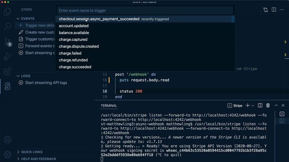Open editor More Actions ellipsis menu
The height and width of the screenshot is (162, 289).
pyautogui.click(x=282, y=9)
